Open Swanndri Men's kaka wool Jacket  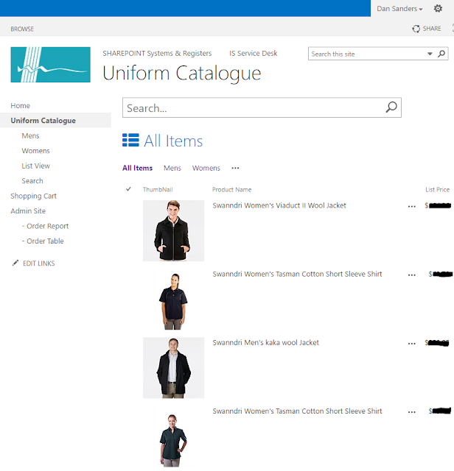pyautogui.click(x=265, y=342)
